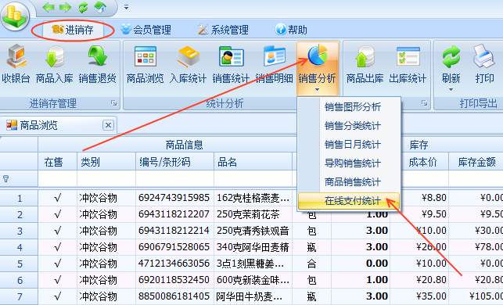Image resolution: width=503 pixels, height=305 pixels.
Task: Click the home icon in quick toolbar
Action: pos(100,7)
